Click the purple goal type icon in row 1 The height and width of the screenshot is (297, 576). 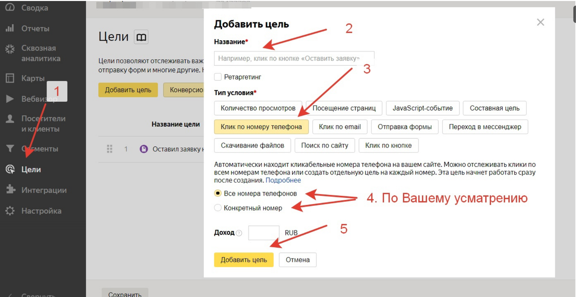tap(144, 149)
